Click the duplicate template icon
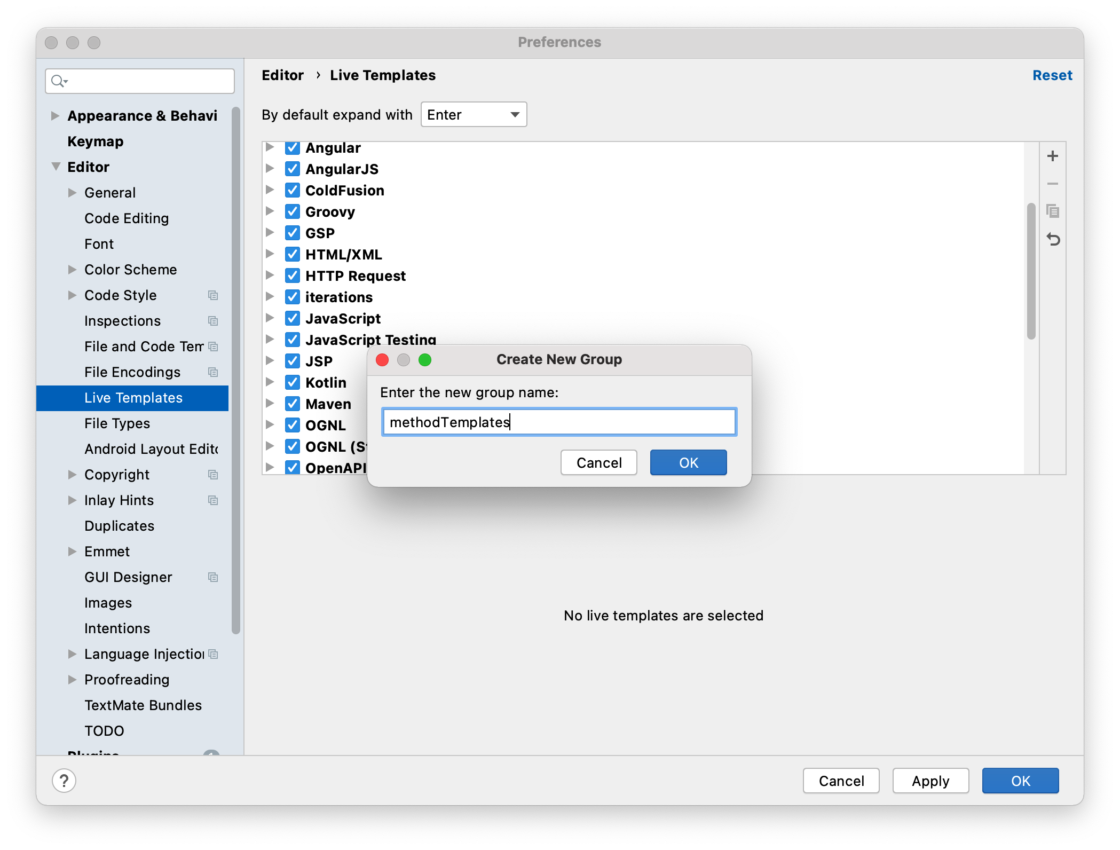 click(x=1052, y=211)
